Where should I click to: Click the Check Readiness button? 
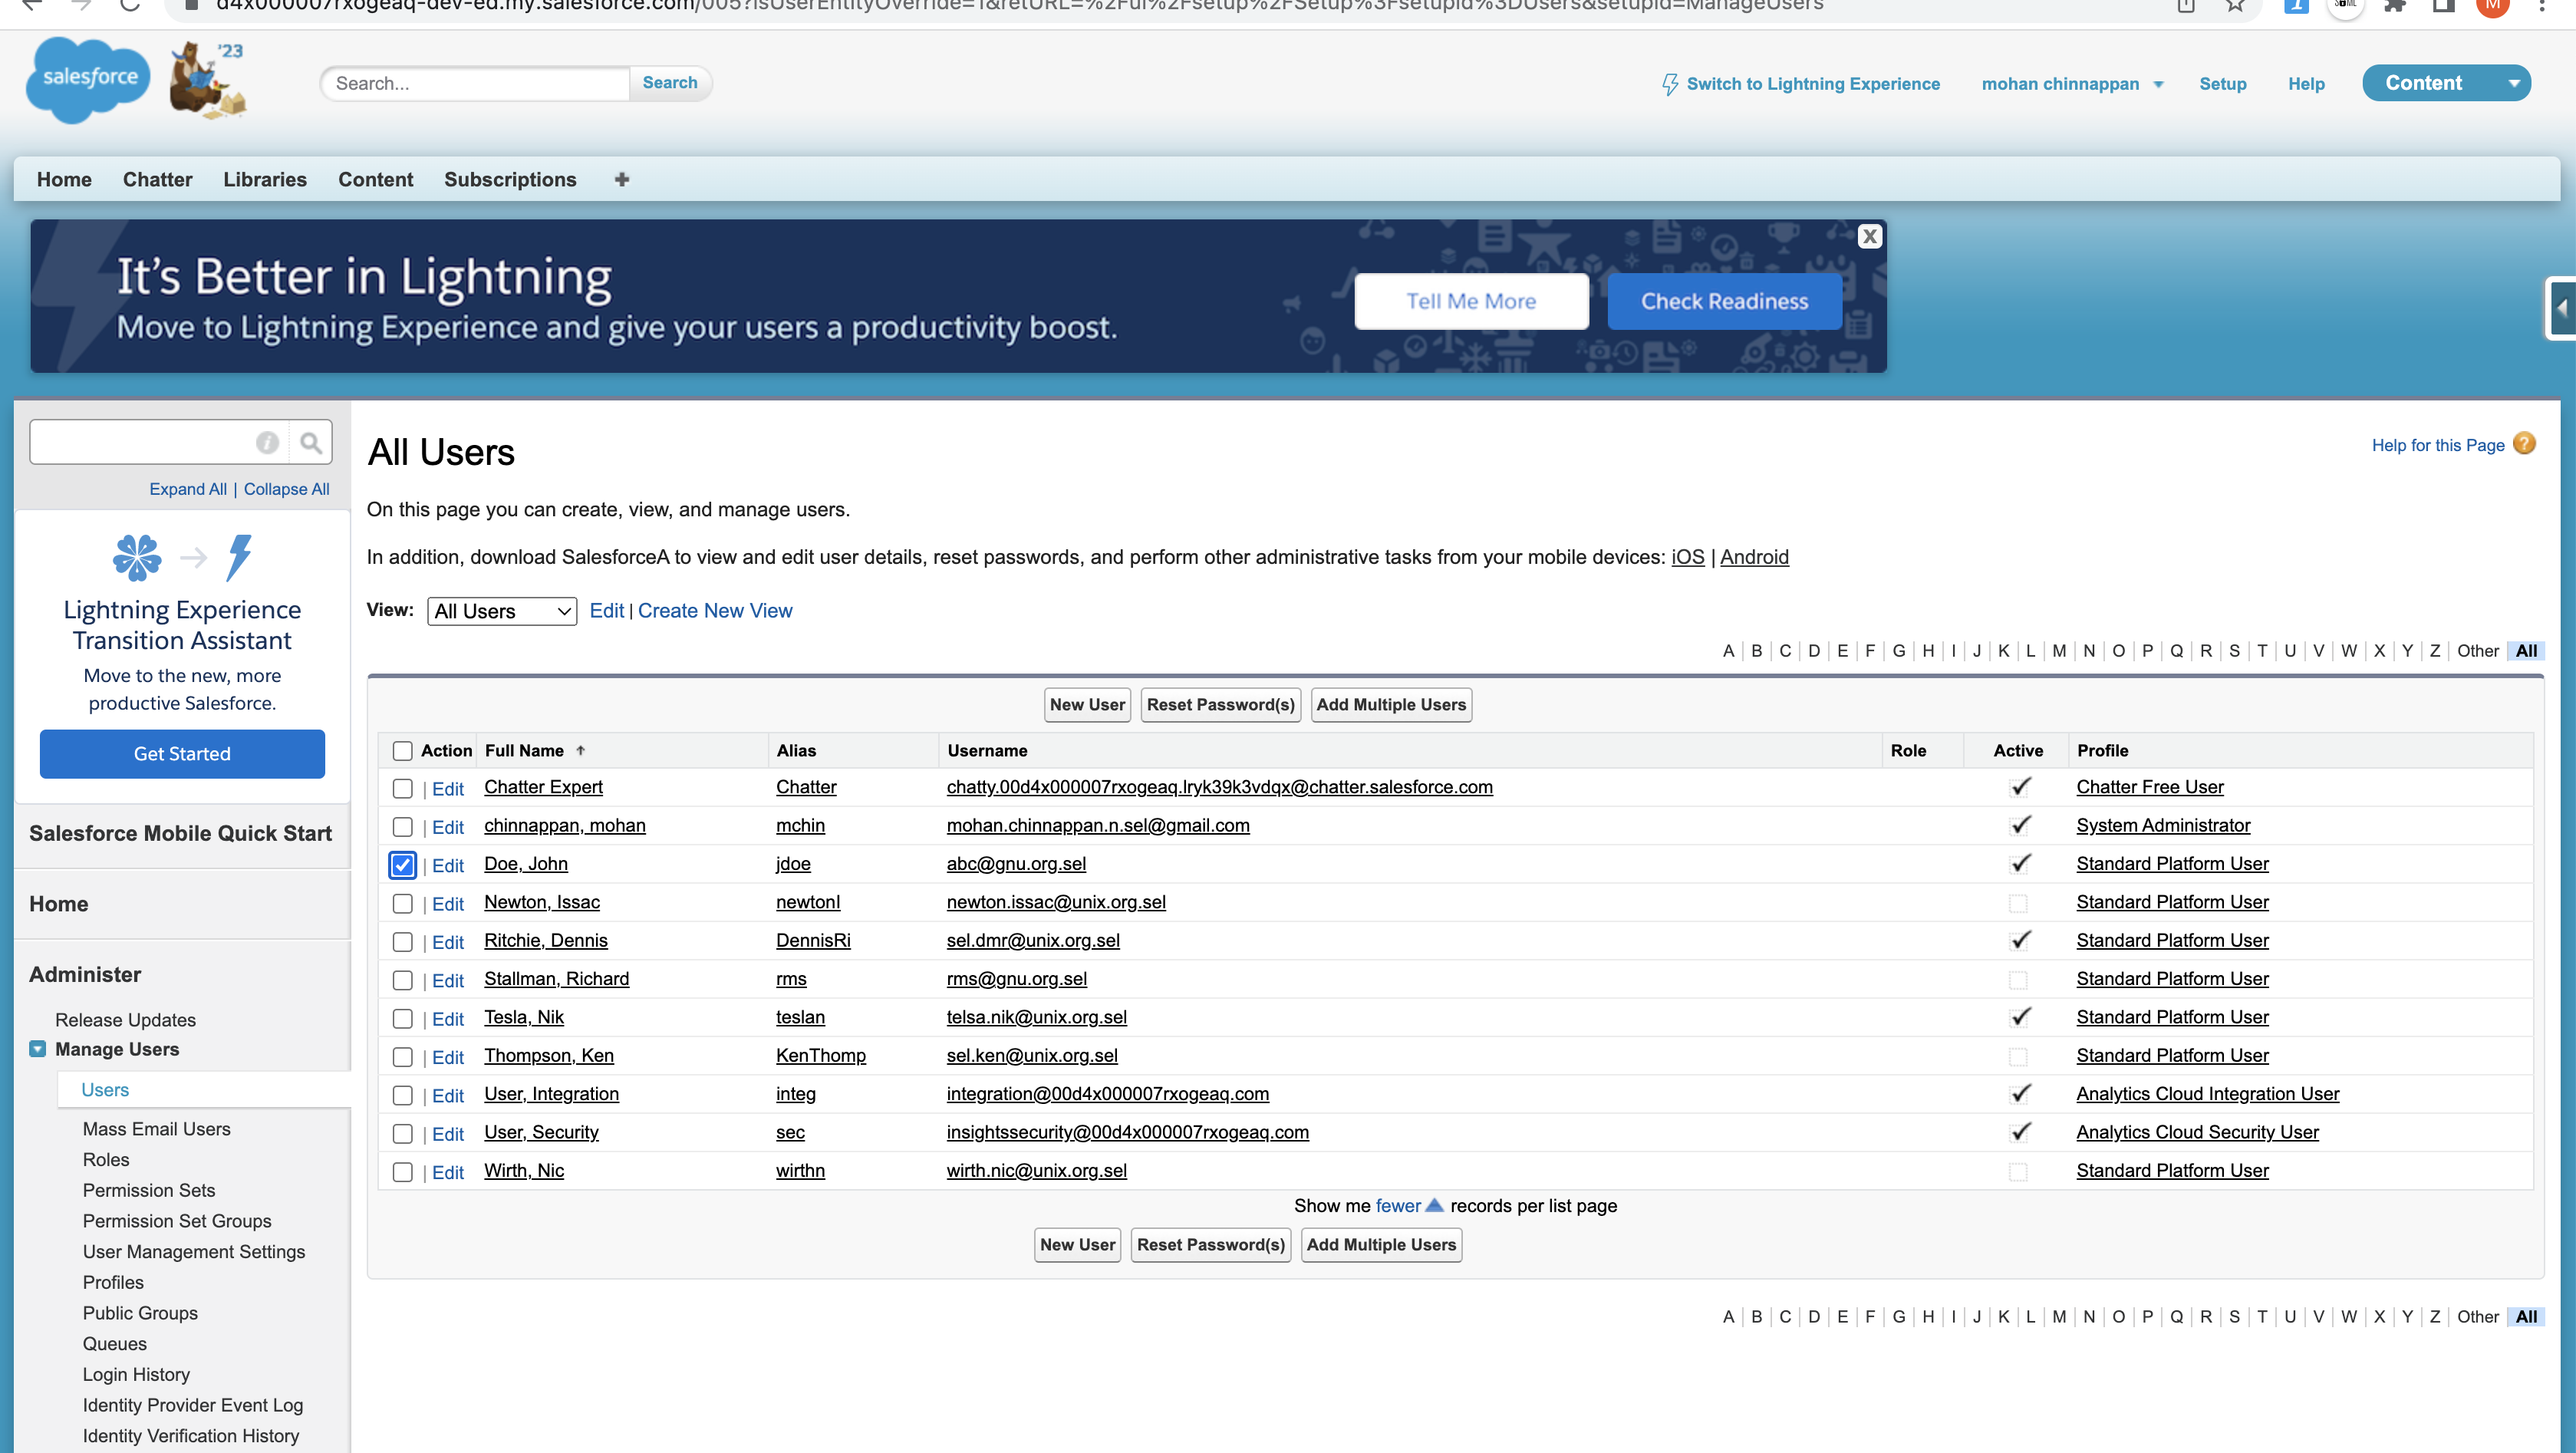tap(1724, 301)
